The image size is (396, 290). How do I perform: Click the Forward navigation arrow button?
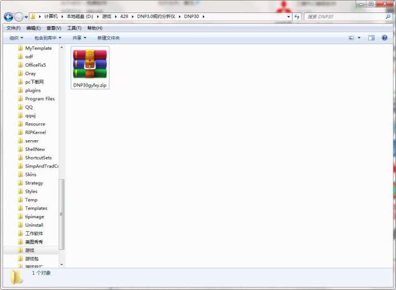click(x=19, y=17)
